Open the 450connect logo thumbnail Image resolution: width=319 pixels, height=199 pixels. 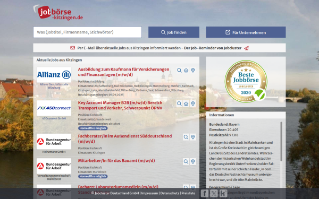(x=54, y=108)
